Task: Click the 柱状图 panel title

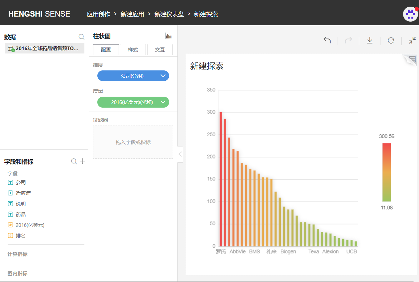Action: (102, 36)
